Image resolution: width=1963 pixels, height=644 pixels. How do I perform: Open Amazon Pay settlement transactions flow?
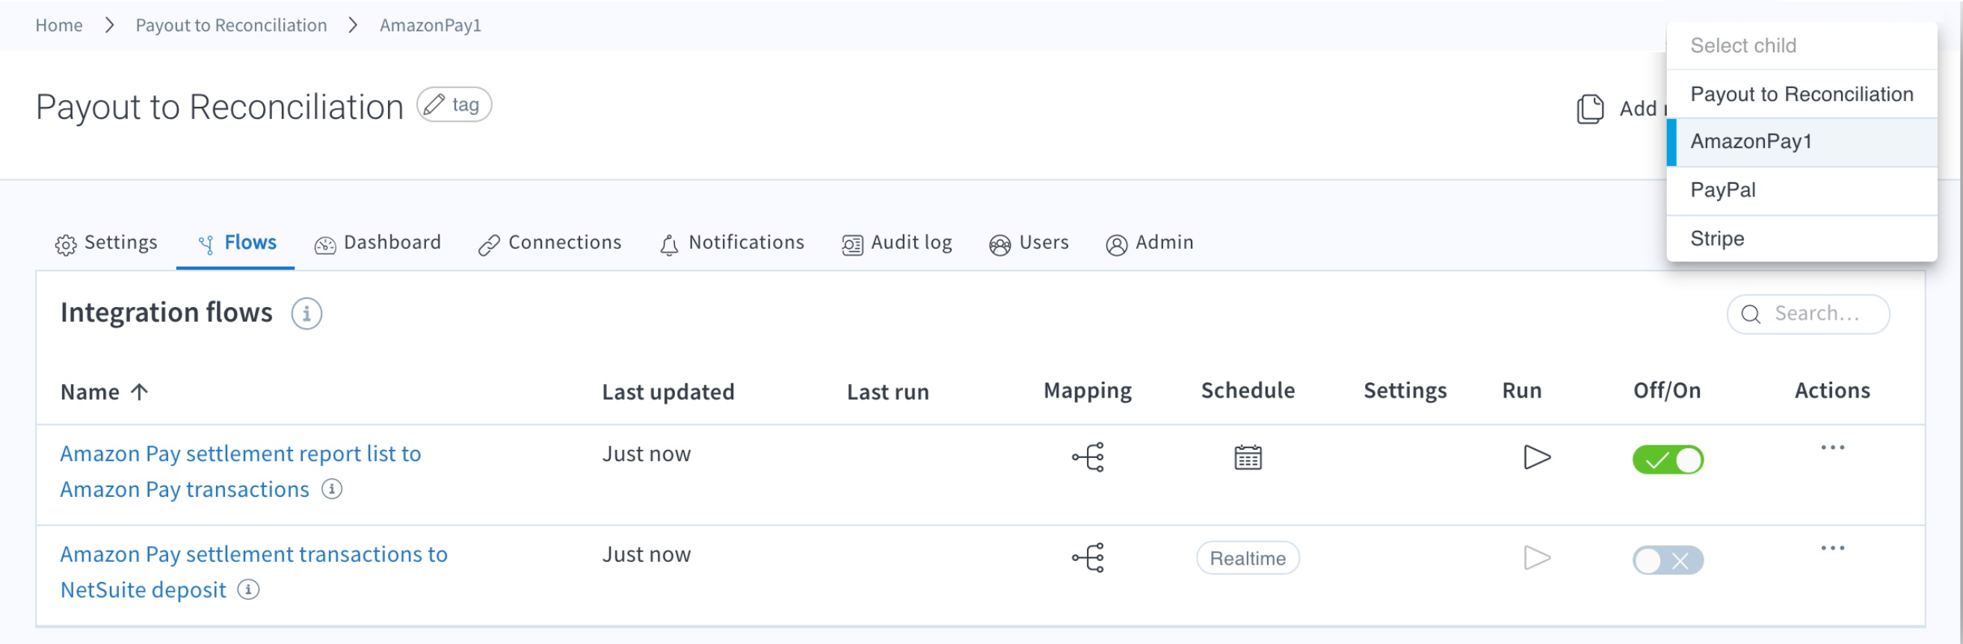tap(253, 572)
